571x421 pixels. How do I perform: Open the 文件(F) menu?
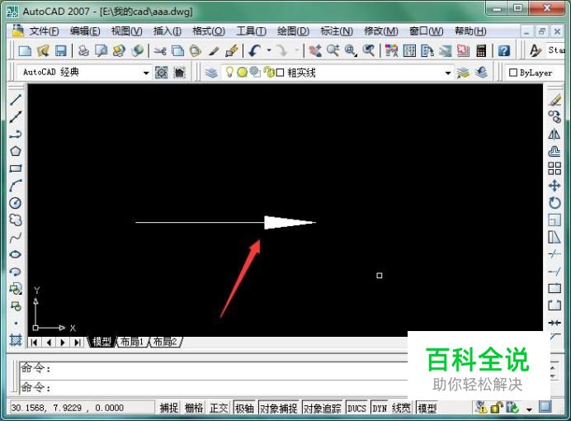point(44,31)
